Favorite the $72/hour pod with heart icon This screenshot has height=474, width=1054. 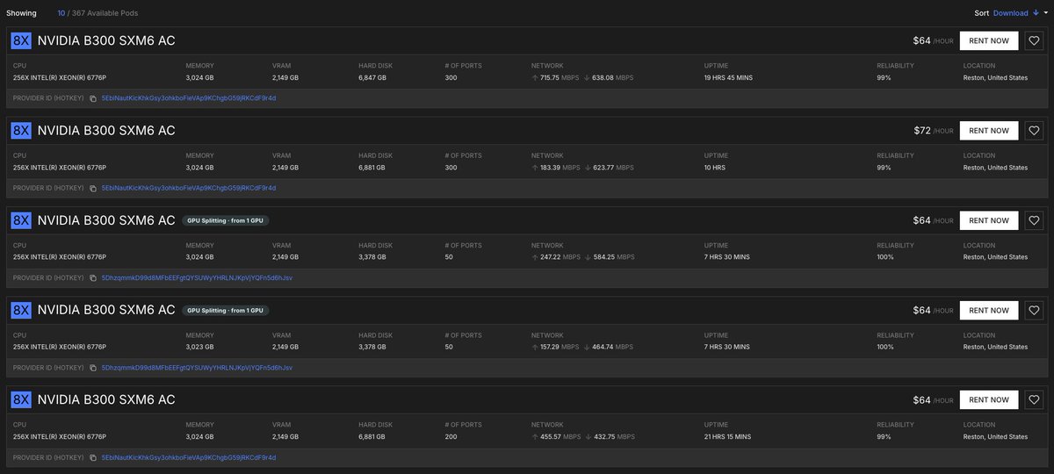1034,131
